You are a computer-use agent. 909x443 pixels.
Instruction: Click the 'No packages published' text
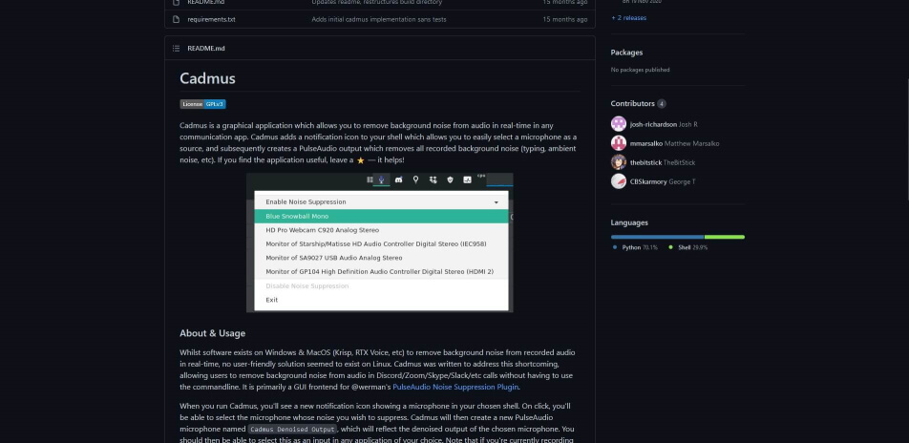640,70
